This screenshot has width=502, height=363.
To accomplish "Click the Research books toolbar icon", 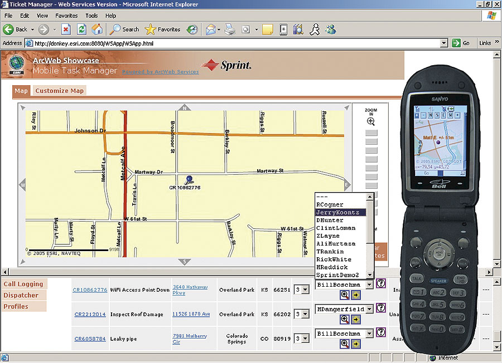I will pyautogui.click(x=298, y=30).
